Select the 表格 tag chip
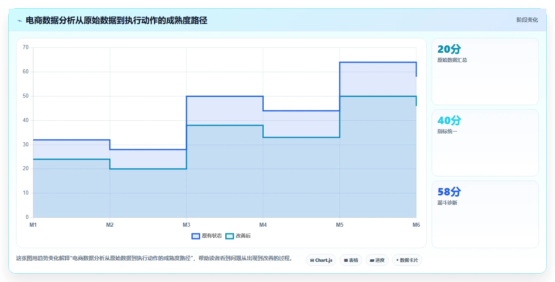Image resolution: width=555 pixels, height=282 pixels. click(351, 260)
